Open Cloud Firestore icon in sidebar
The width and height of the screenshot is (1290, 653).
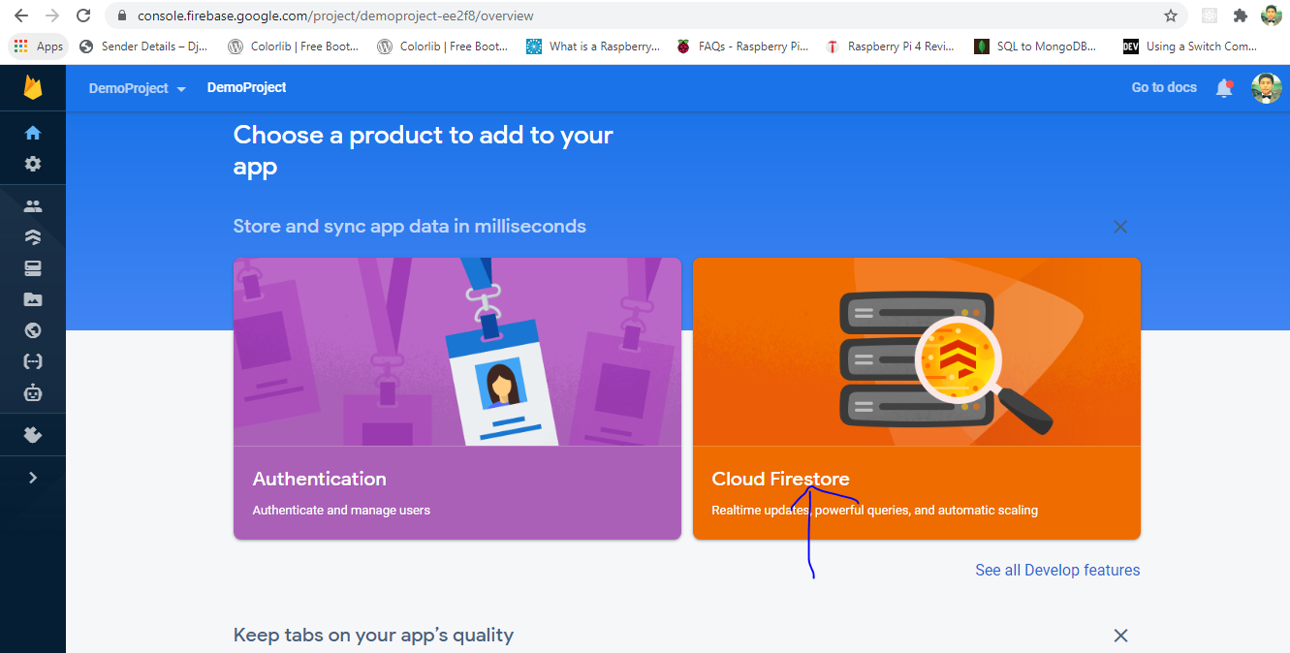(x=33, y=237)
